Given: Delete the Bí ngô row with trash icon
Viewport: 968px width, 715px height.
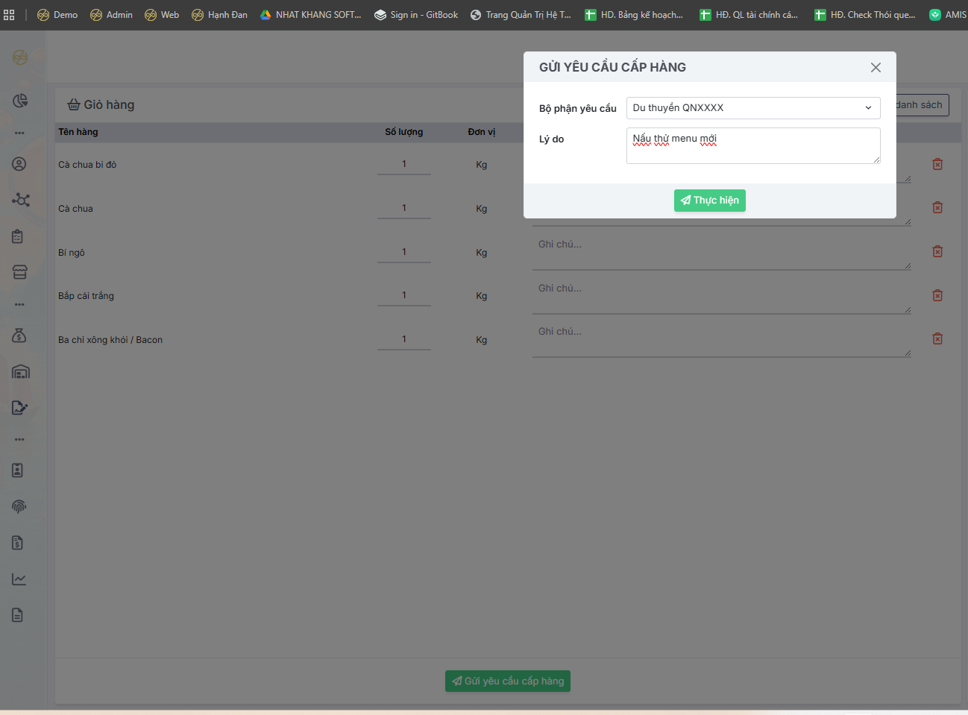Looking at the screenshot, I should click(937, 252).
